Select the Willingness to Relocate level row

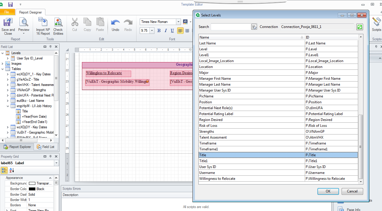click(x=278, y=179)
